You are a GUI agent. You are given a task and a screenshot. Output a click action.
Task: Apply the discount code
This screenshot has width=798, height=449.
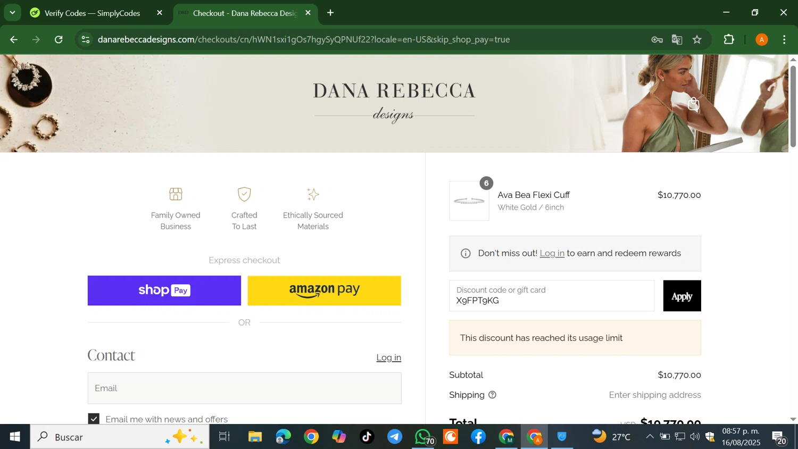[682, 296]
